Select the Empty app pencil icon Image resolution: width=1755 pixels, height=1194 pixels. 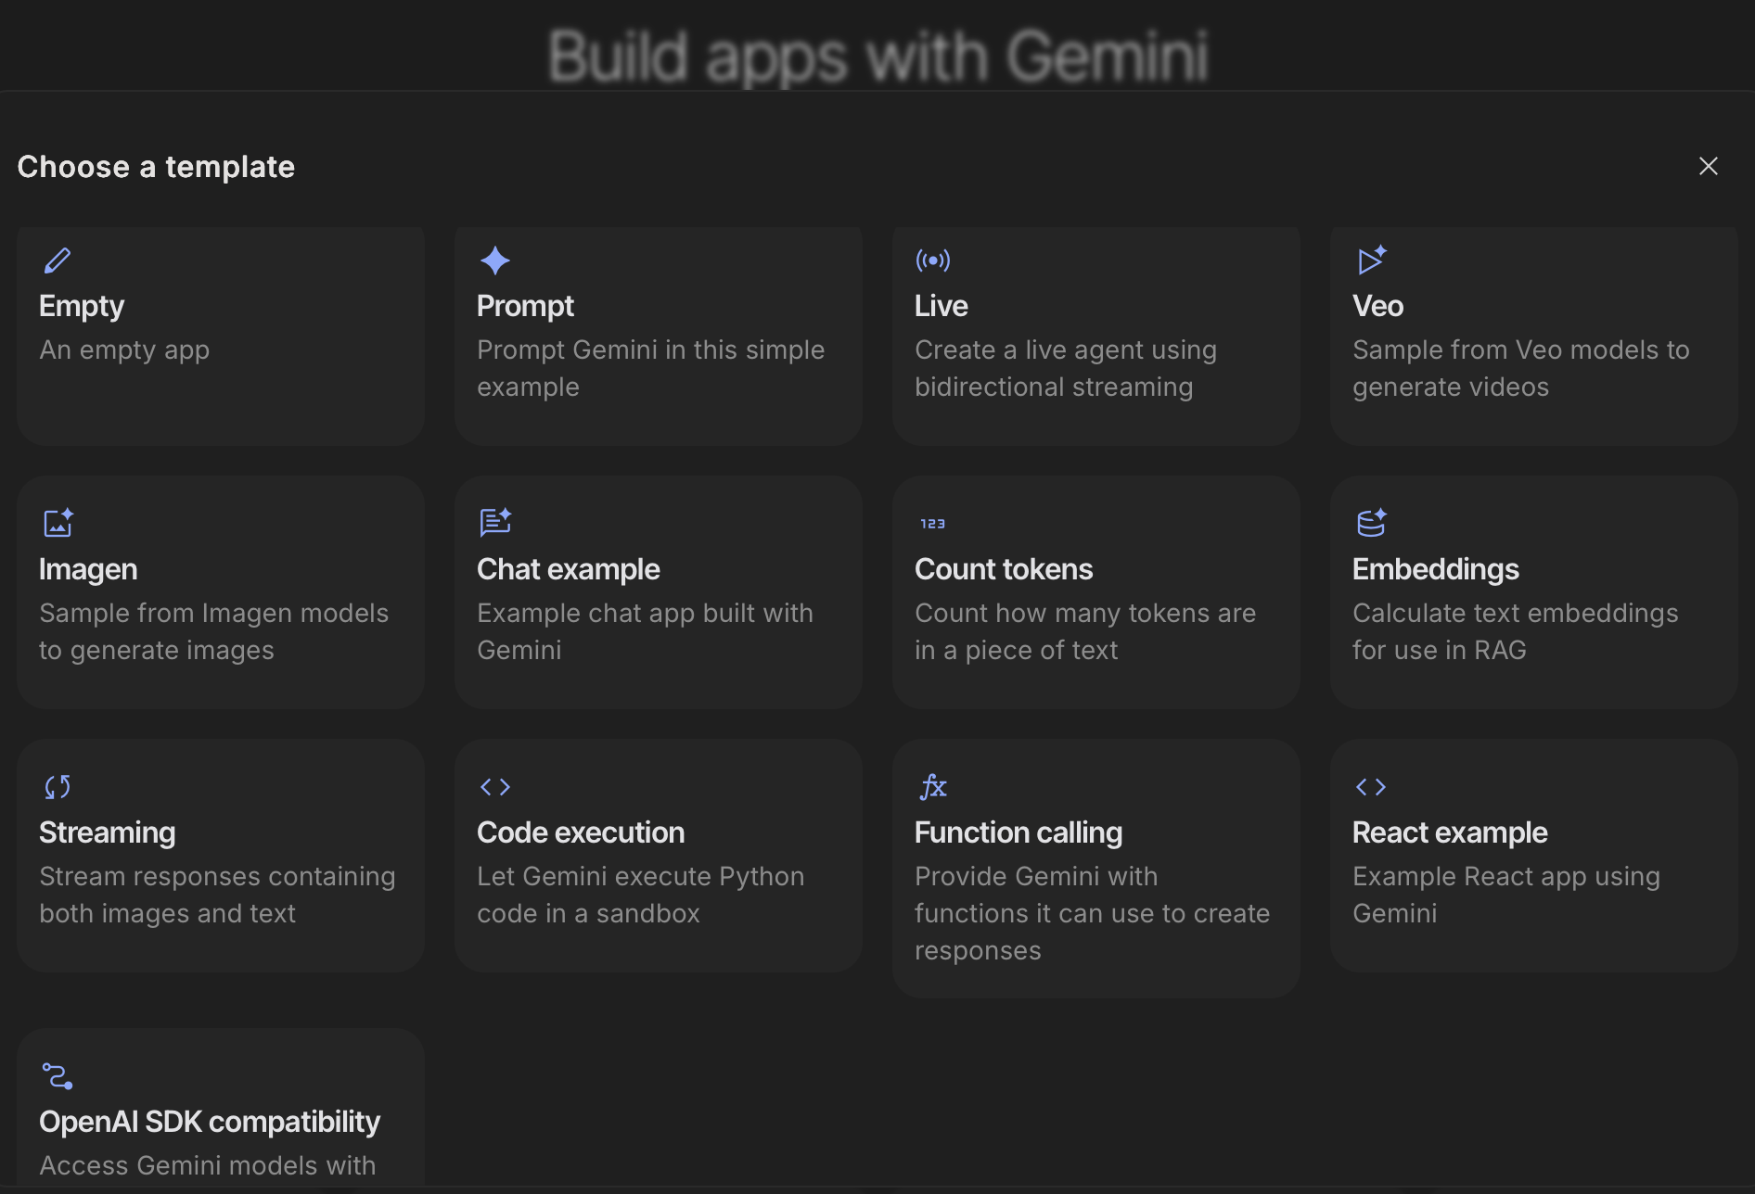(x=57, y=260)
